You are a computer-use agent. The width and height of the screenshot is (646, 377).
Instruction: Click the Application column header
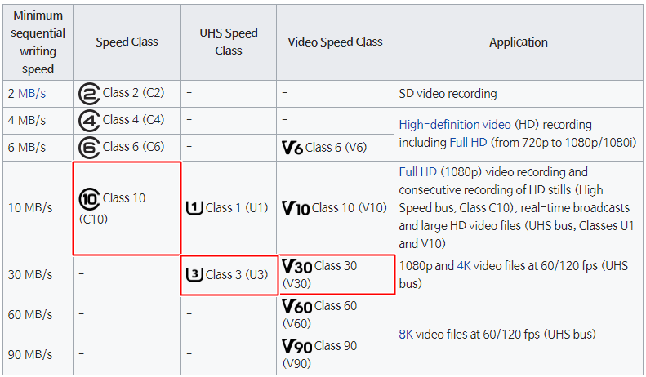(519, 42)
